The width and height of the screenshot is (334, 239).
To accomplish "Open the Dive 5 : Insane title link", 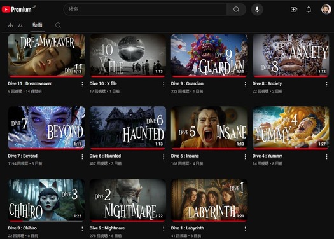I will pyautogui.click(x=185, y=156).
